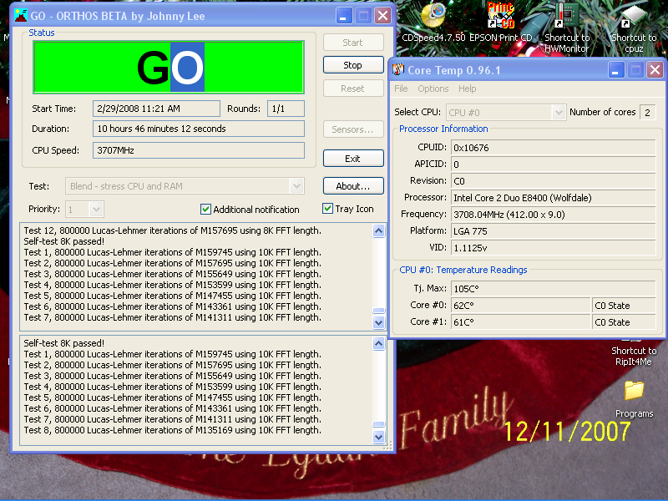Viewport: 668px width, 501px height.
Task: Click the Revision field showing C0
Action: coord(553,181)
